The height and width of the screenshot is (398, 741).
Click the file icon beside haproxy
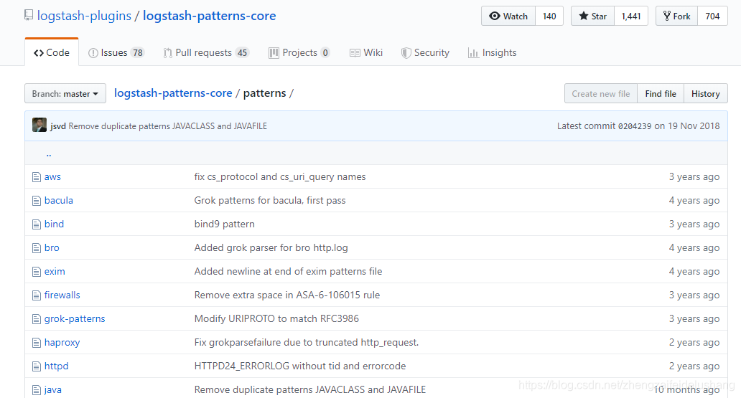point(37,343)
